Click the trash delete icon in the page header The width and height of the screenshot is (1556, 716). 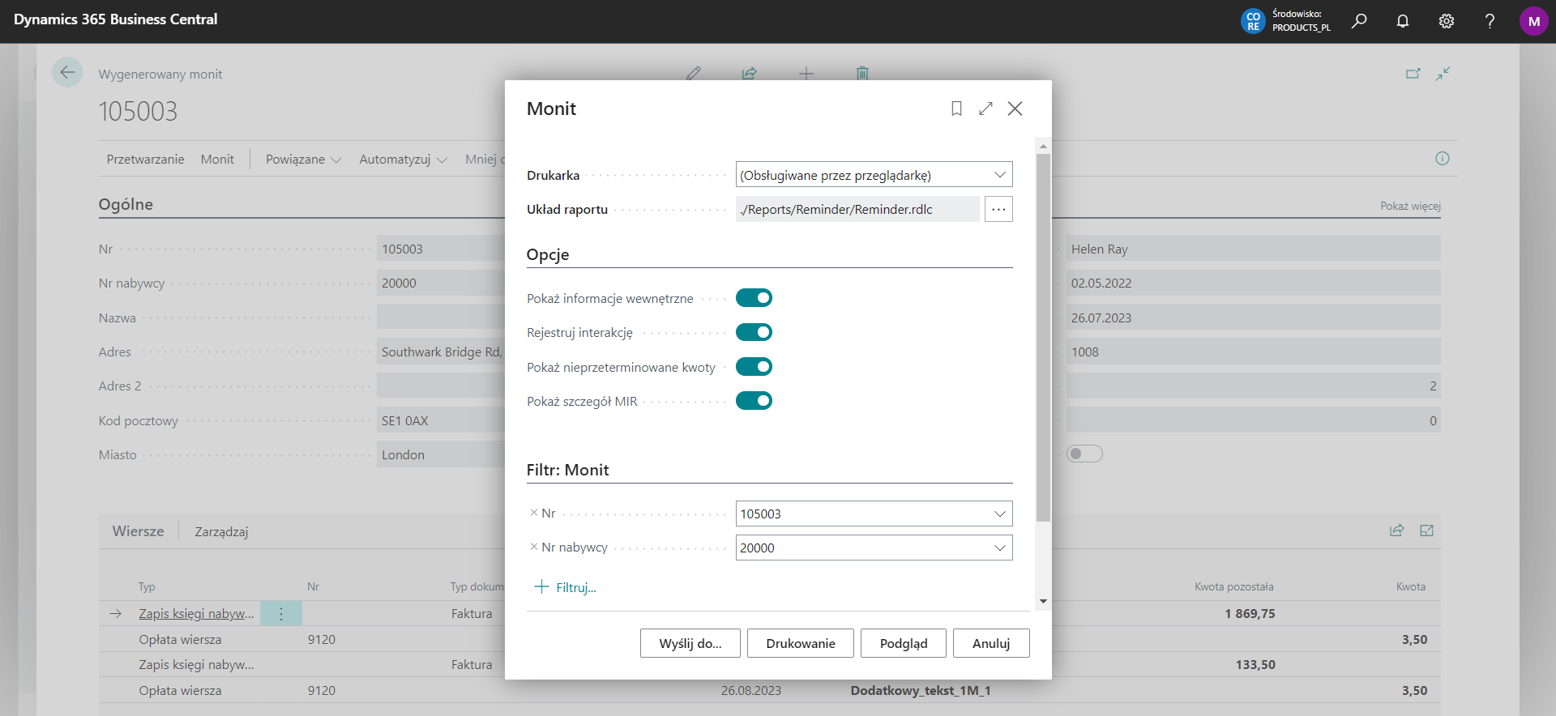[862, 74]
